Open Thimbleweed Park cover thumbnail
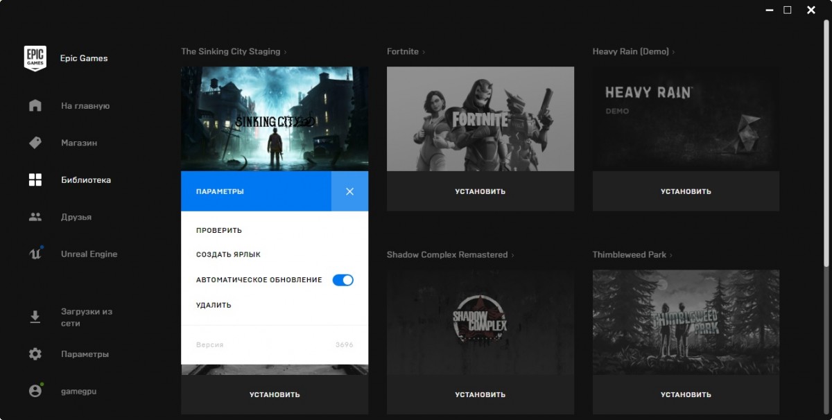Image resolution: width=832 pixels, height=420 pixels. [686, 322]
